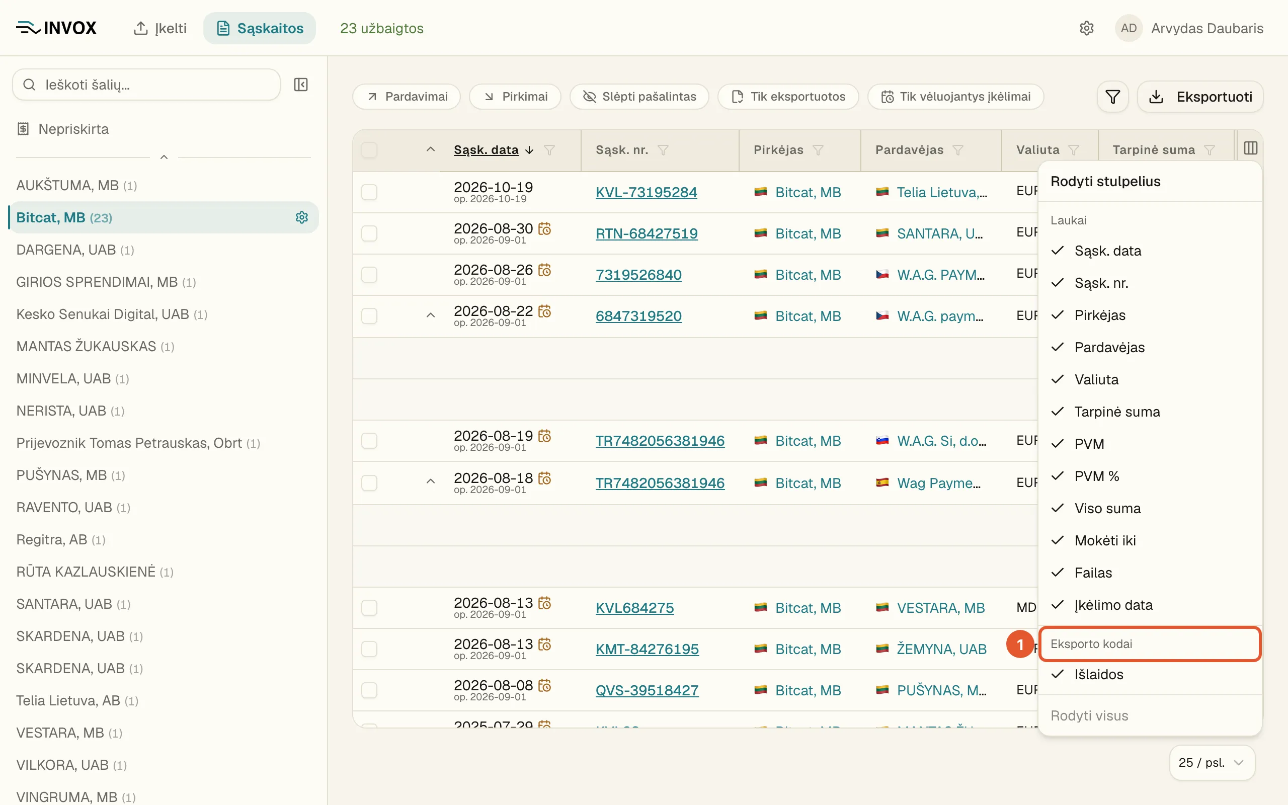Toggle Failas column visibility

pyautogui.click(x=1150, y=573)
